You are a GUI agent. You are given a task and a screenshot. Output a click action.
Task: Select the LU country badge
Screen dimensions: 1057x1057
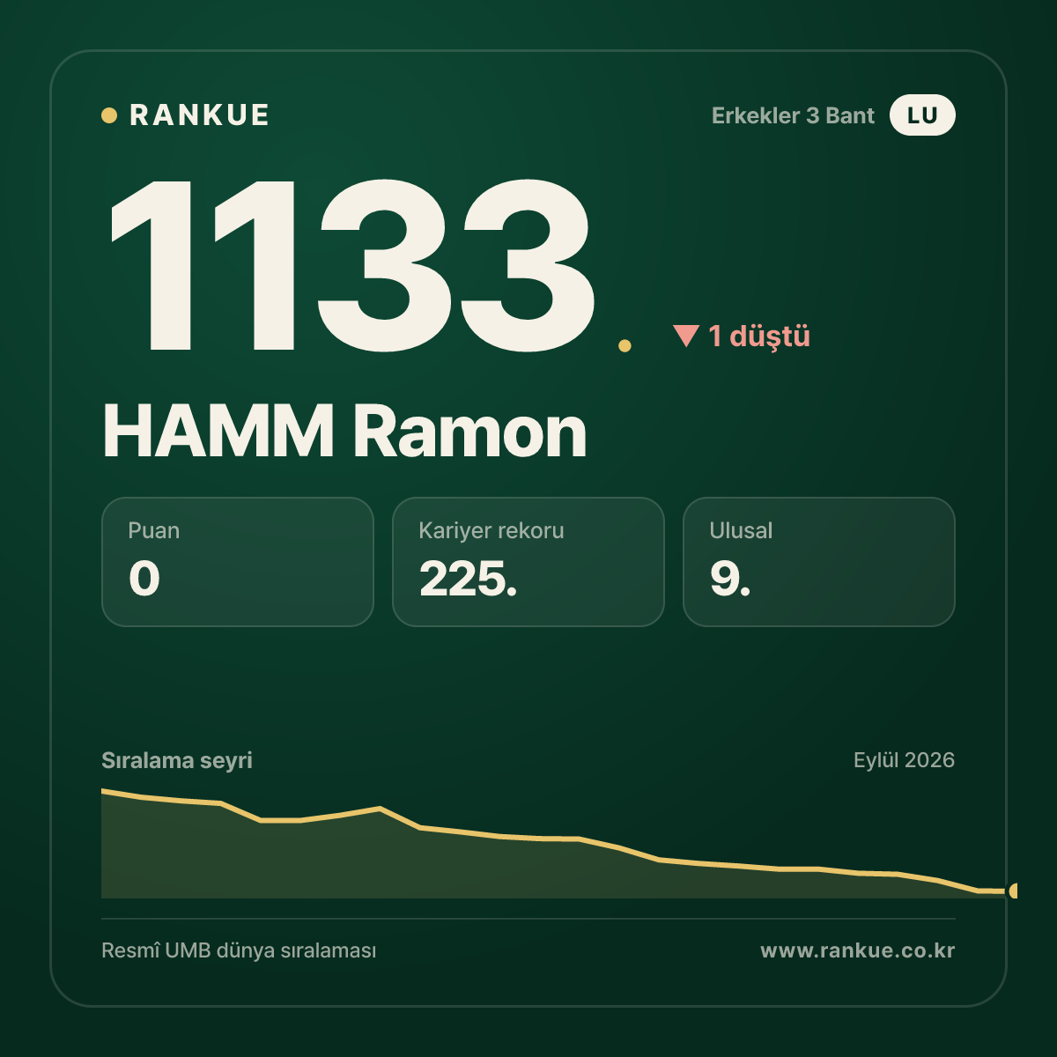[922, 115]
